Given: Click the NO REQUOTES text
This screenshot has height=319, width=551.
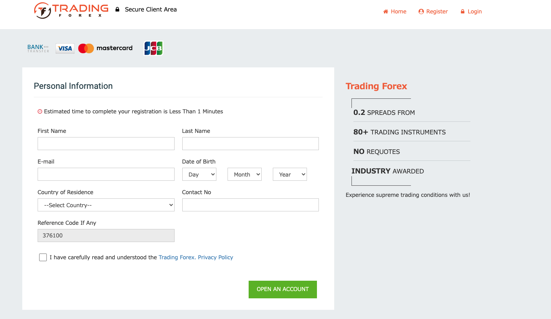Looking at the screenshot, I should (x=376, y=152).
